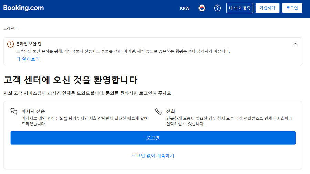This screenshot has height=174, width=310.
Task: Click the Booking.com logo
Action: coord(23,8)
